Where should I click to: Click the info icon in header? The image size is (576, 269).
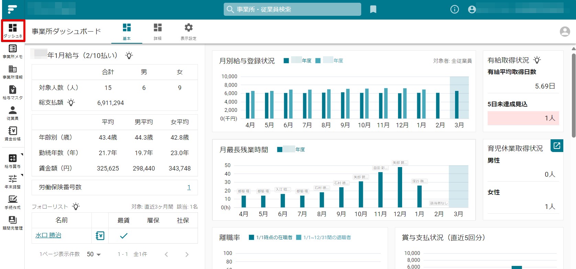[x=454, y=9]
